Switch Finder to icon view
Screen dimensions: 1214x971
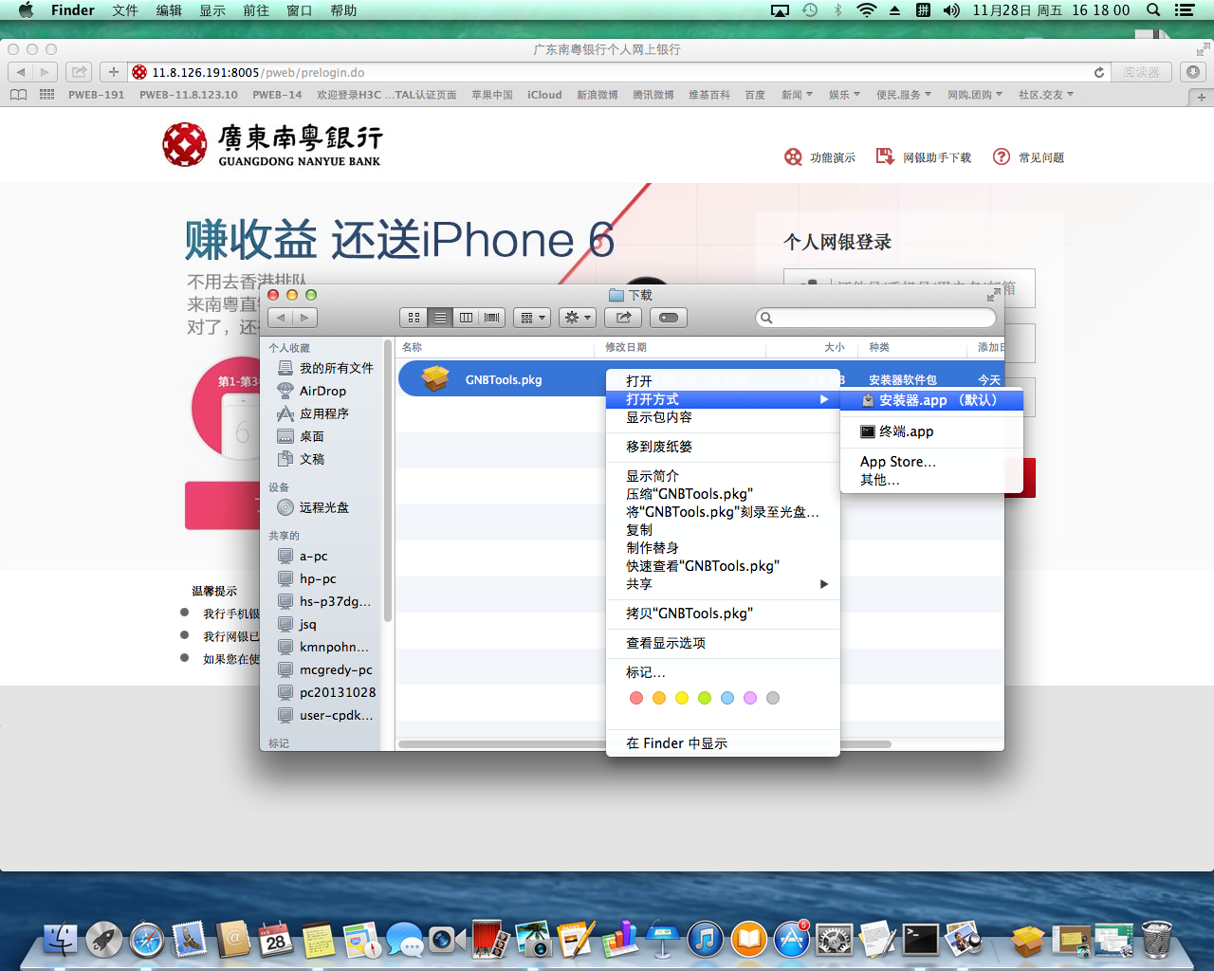point(414,318)
